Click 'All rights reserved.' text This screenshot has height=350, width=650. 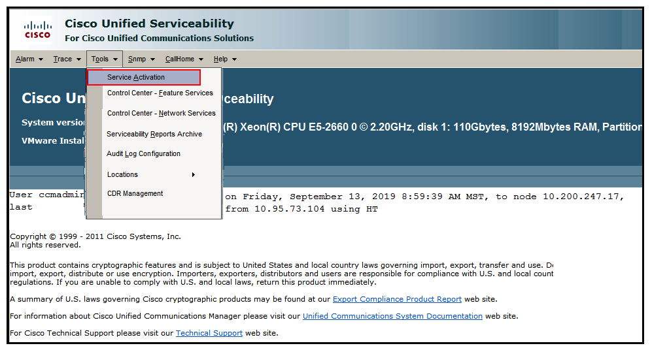pos(45,245)
